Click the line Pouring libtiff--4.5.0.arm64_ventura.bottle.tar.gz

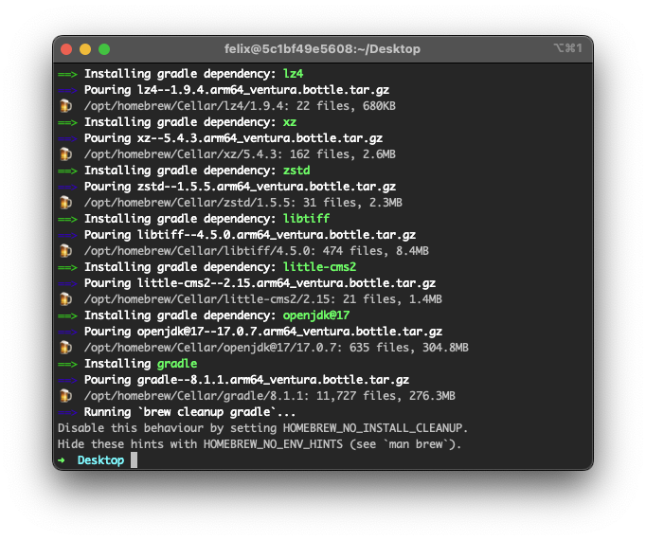tap(250, 235)
